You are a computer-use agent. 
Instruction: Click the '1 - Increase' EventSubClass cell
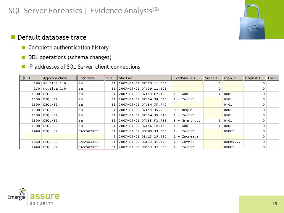pyautogui.click(x=188, y=137)
